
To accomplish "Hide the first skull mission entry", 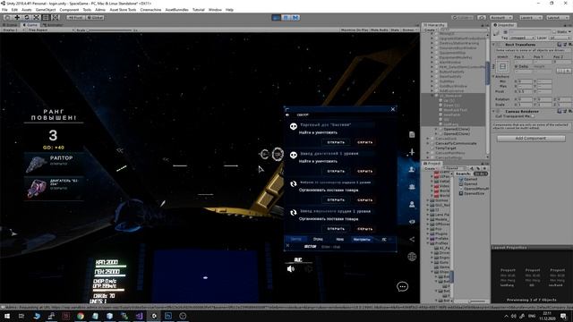I will pyautogui.click(x=364, y=142).
